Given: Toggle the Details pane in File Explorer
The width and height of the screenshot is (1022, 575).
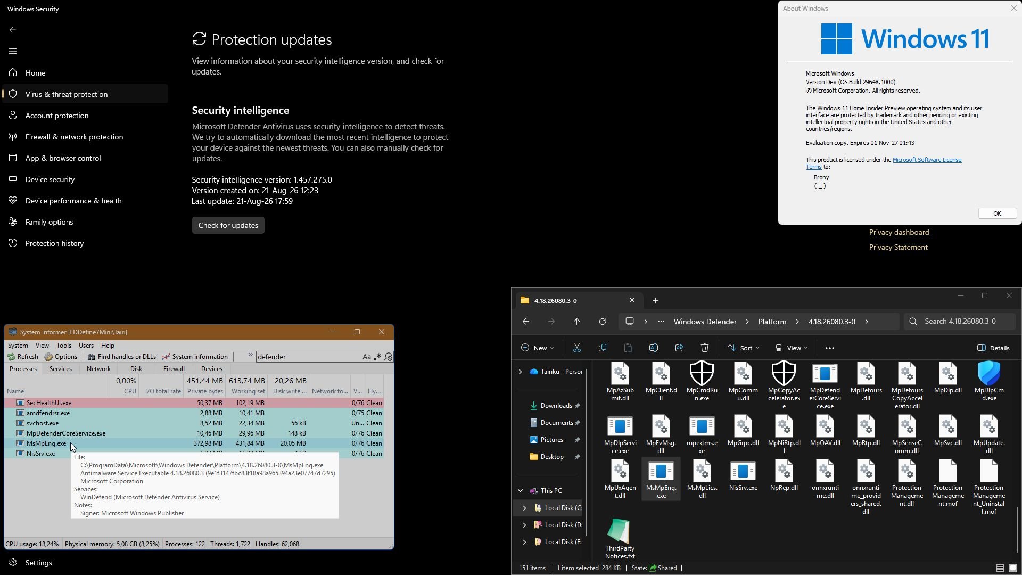Looking at the screenshot, I should pos(993,348).
